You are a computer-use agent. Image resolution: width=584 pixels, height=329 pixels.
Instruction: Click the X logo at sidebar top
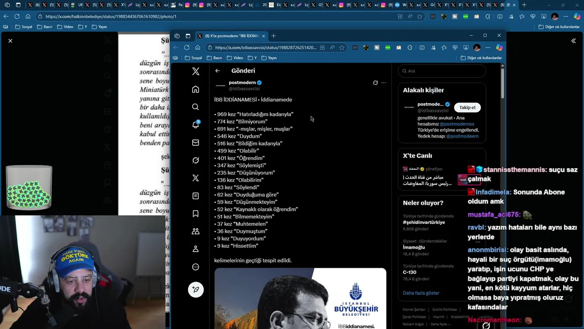click(195, 71)
